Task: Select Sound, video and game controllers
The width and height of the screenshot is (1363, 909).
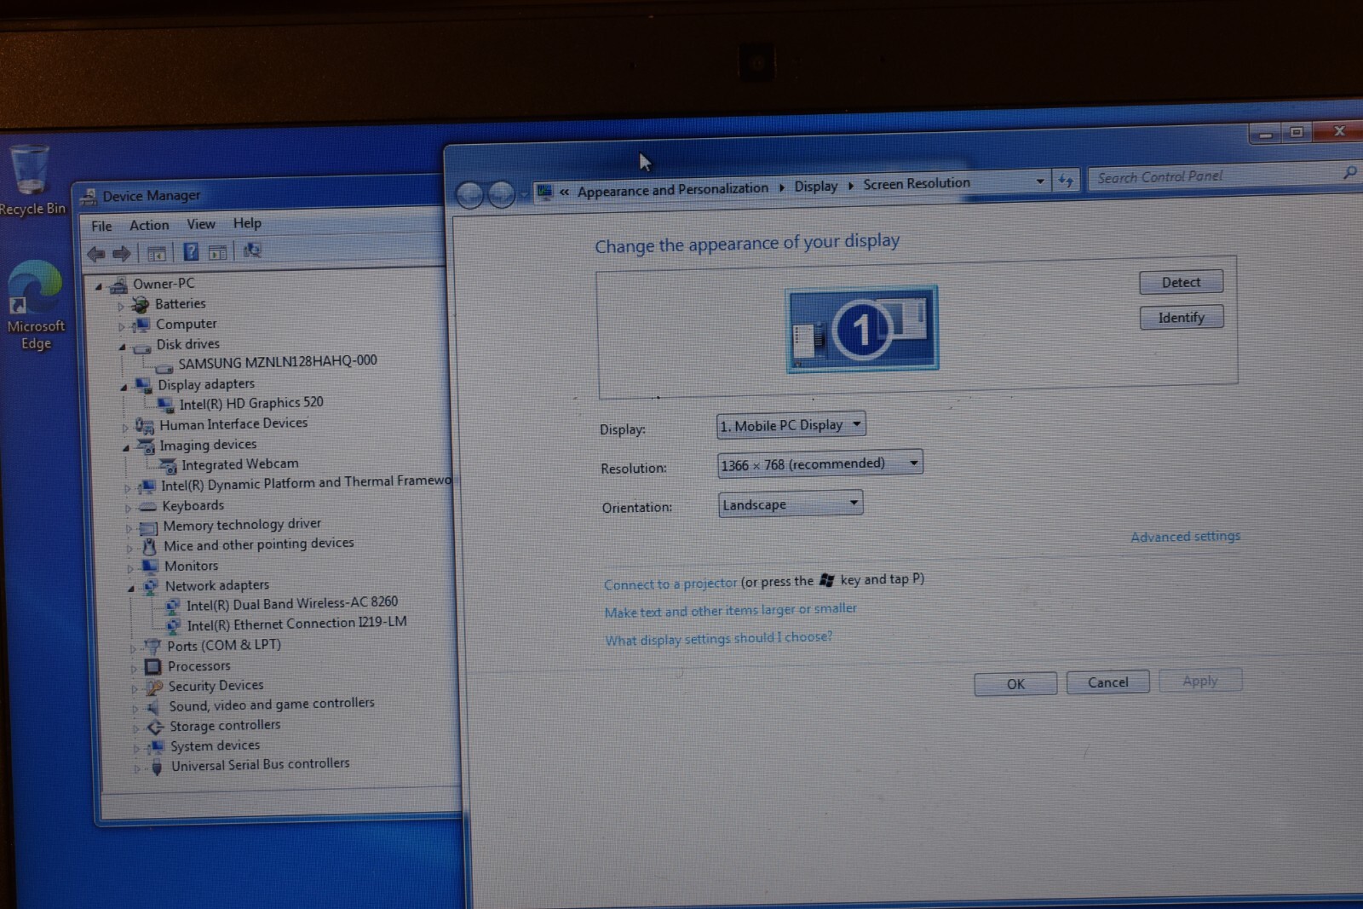Action: (272, 705)
